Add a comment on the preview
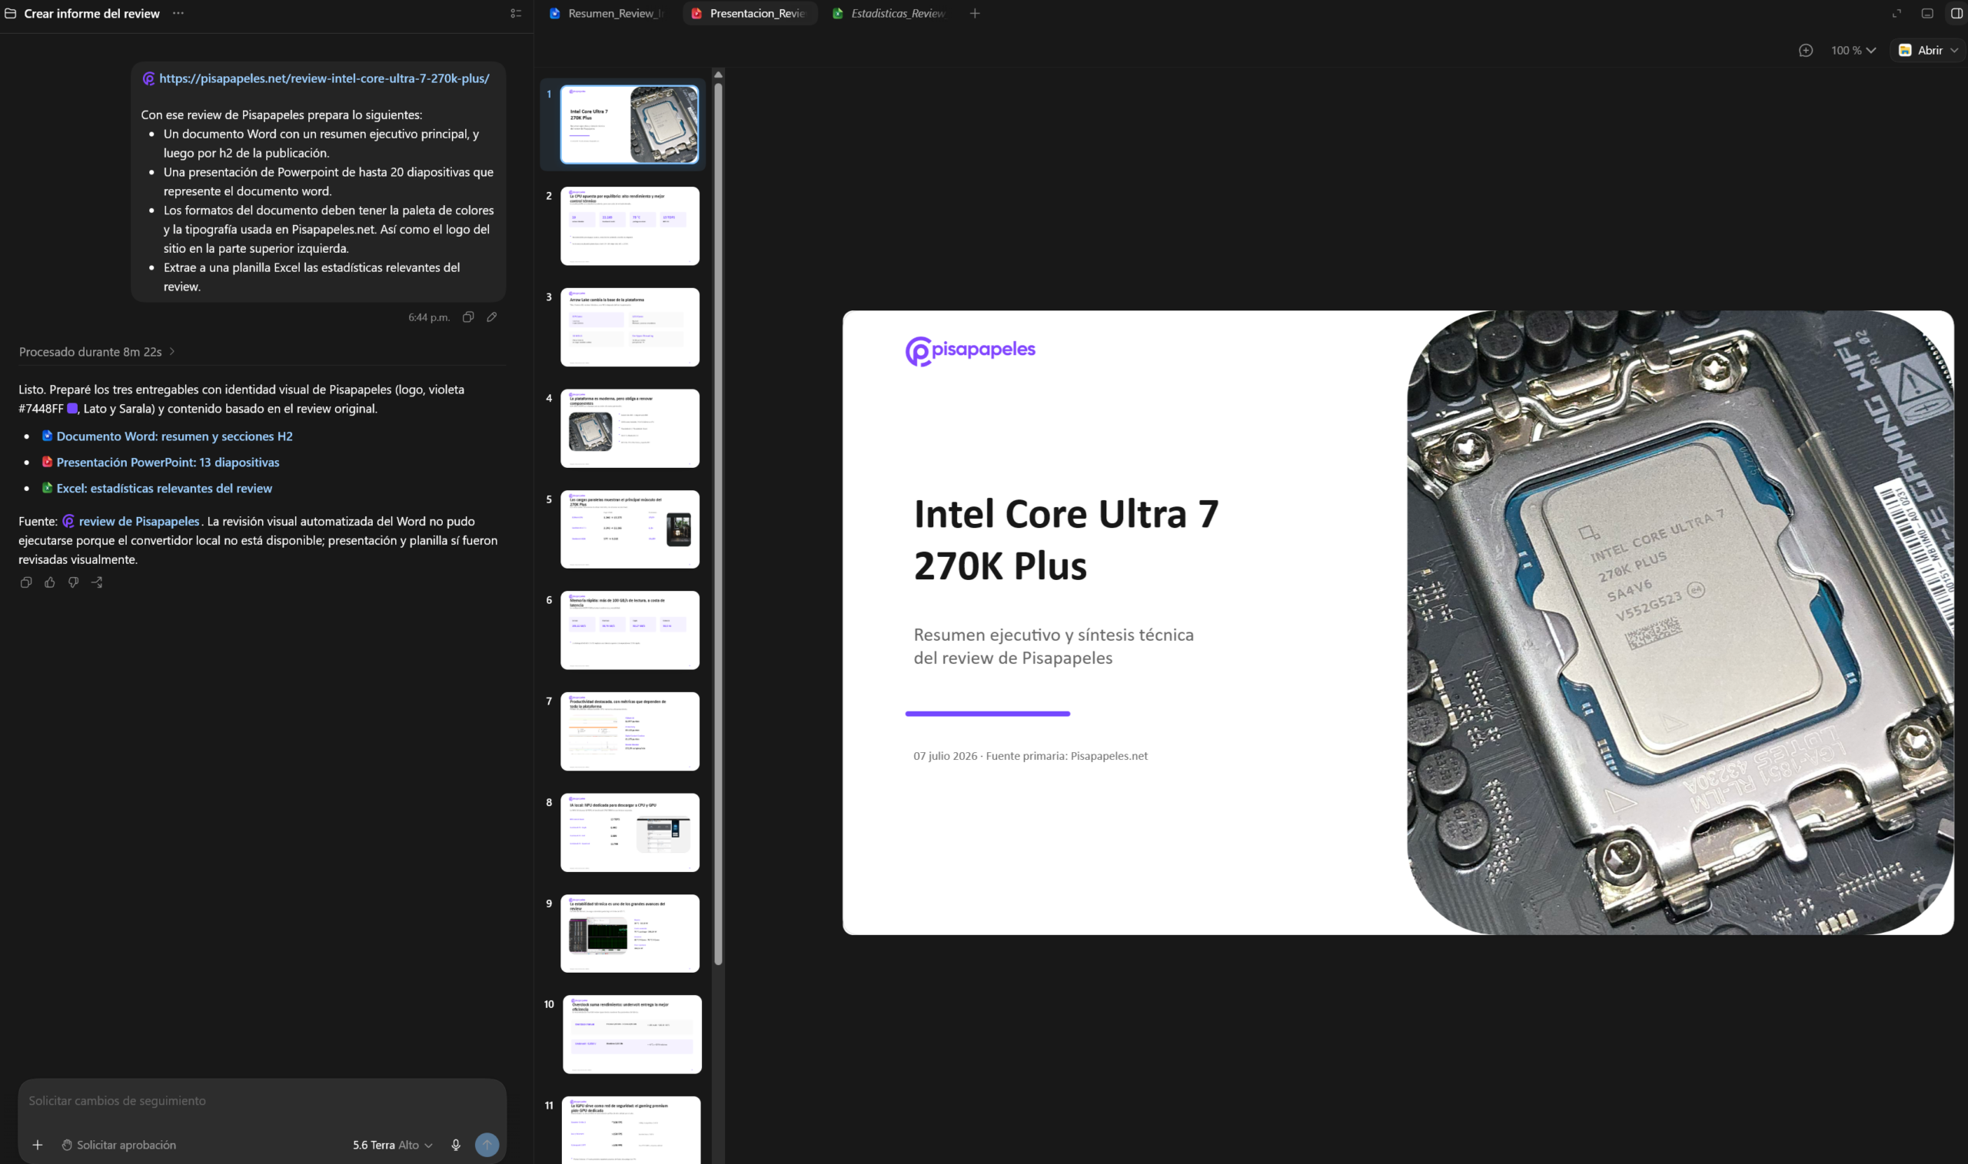Viewport: 1968px width, 1164px height. [1805, 50]
